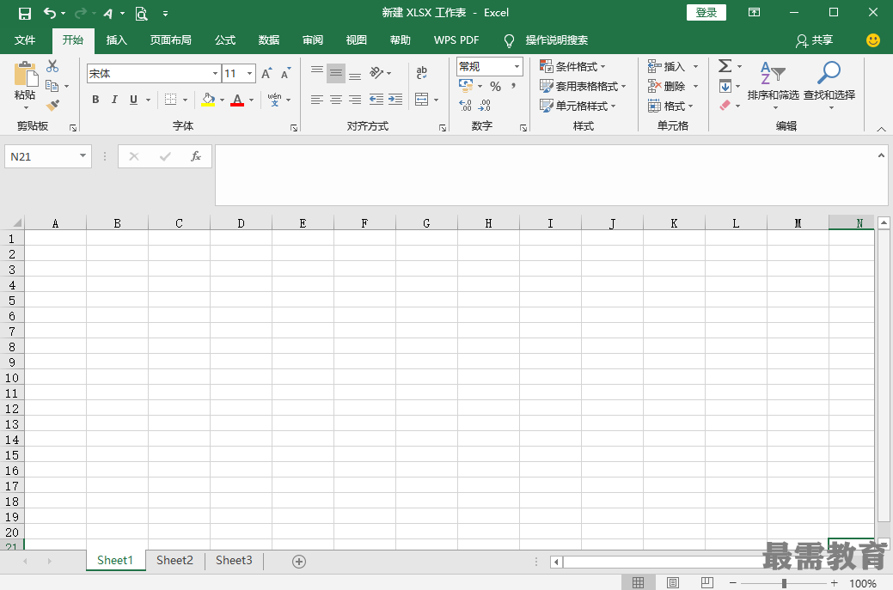Decrease indent in cell

click(x=376, y=100)
